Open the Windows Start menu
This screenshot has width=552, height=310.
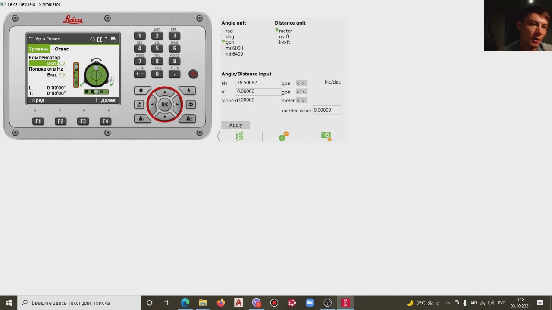point(9,303)
